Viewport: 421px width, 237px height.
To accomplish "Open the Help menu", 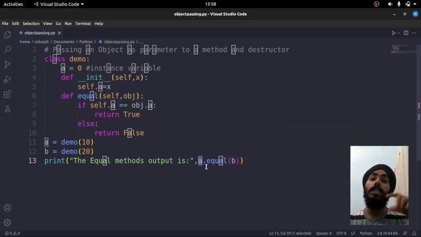I will (99, 24).
